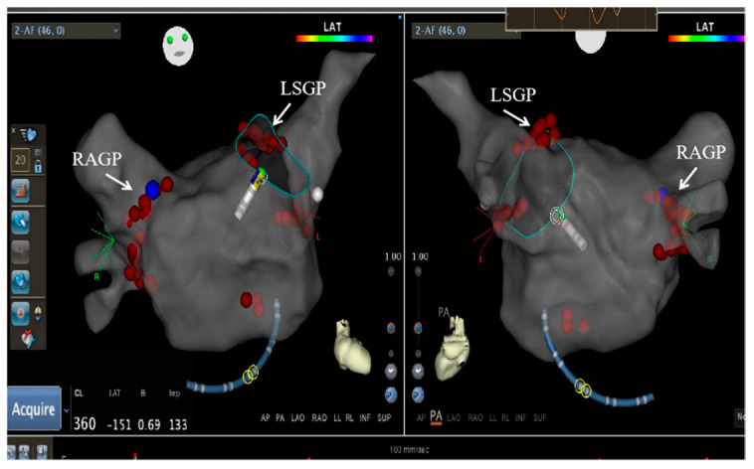The image size is (754, 469).
Task: Click the small gray square above padlock
Action: point(39,153)
